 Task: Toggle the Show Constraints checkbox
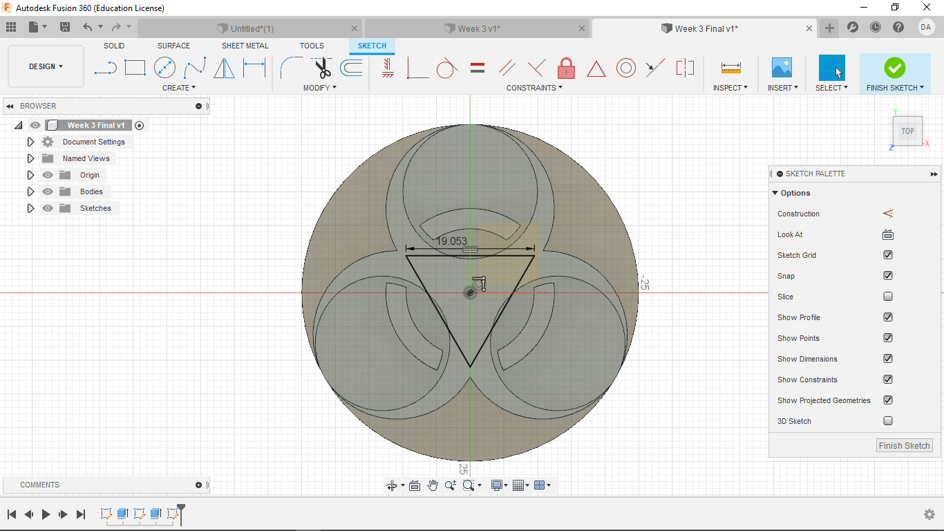click(888, 380)
